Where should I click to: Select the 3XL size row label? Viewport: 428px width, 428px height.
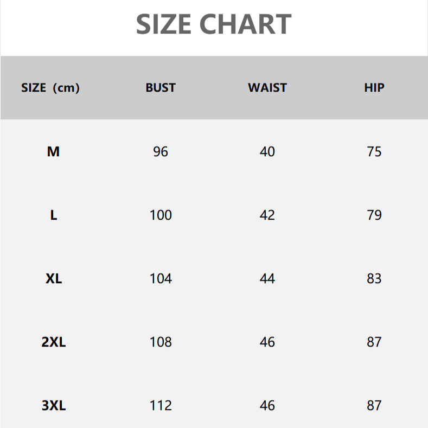53,406
